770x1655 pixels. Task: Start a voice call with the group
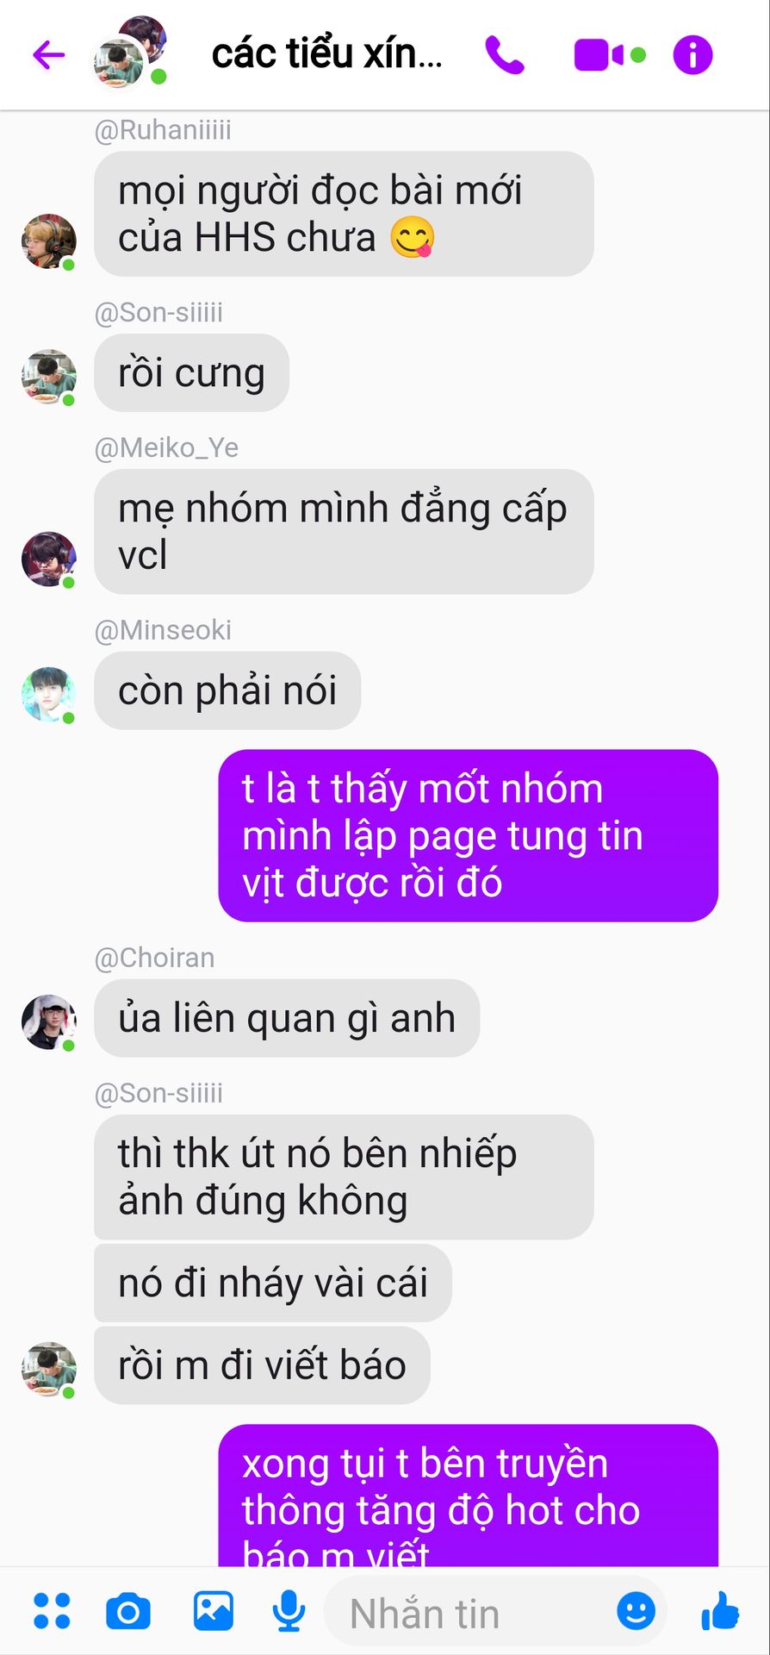(x=505, y=55)
